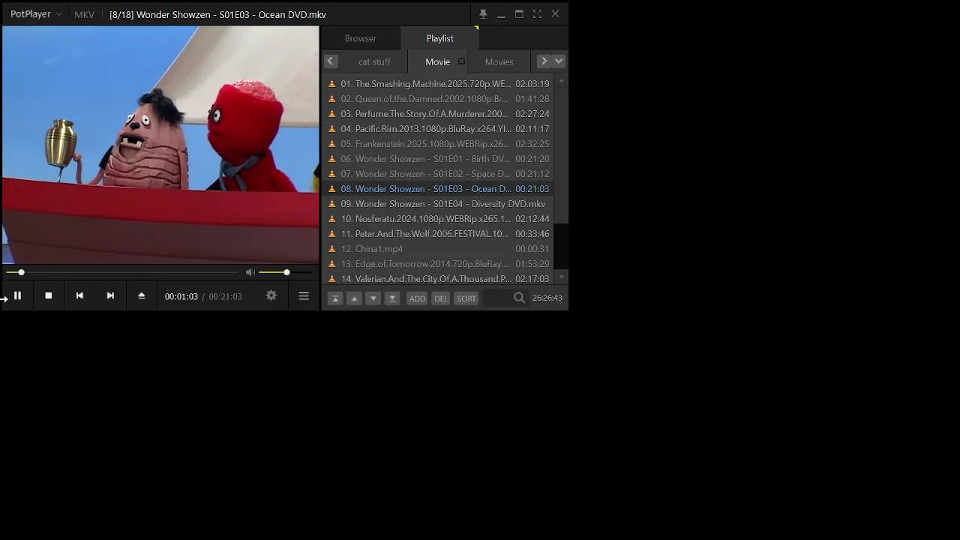Stop the video playback

(49, 296)
